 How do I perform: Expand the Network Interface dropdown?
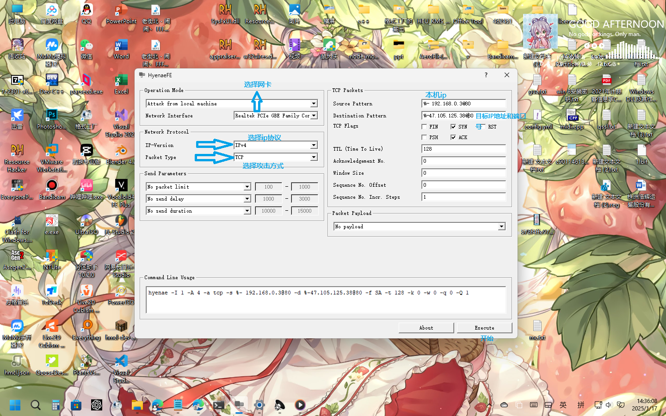point(314,116)
